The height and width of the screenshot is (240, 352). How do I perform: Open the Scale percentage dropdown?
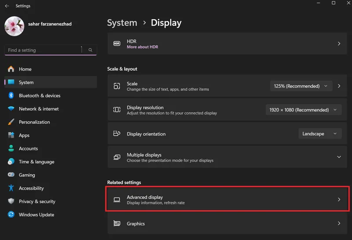301,86
